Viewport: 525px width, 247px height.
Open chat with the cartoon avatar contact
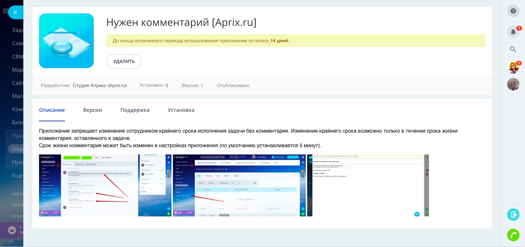click(x=513, y=67)
